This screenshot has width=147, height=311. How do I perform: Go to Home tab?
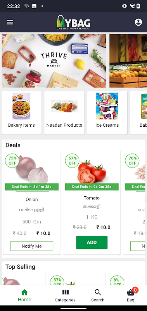pos(24,295)
